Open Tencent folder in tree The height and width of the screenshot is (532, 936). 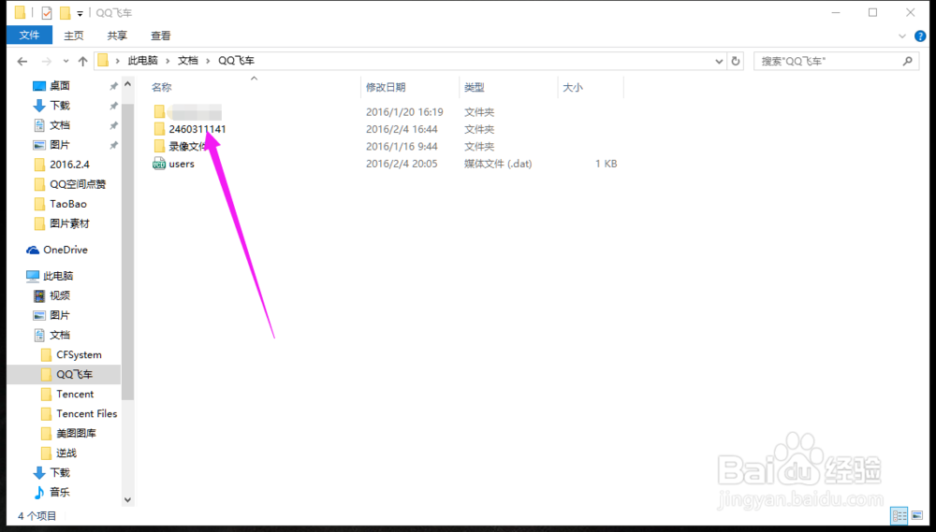coord(75,395)
